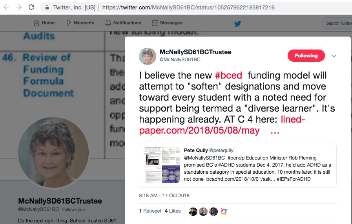352x224 pixels.
Task: Click the Twitter bird logo
Action: click(x=237, y=24)
